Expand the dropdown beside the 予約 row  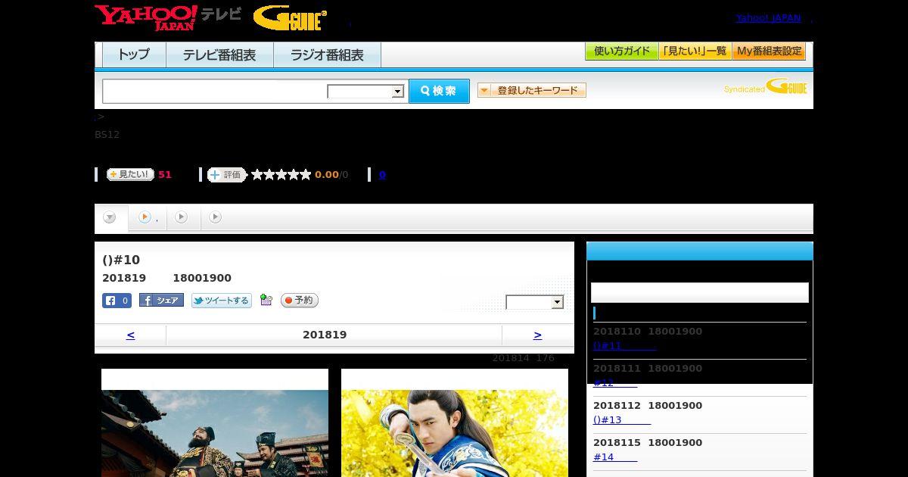point(535,302)
